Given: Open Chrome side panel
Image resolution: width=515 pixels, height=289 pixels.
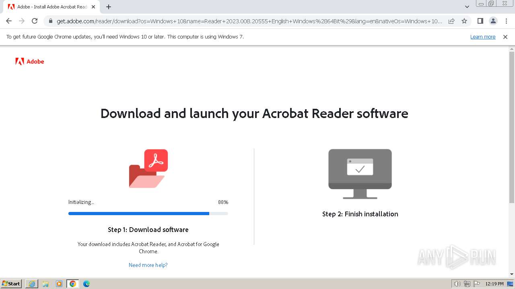Looking at the screenshot, I should pos(480,21).
